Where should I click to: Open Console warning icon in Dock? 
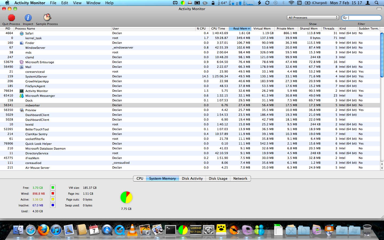tap(196, 230)
